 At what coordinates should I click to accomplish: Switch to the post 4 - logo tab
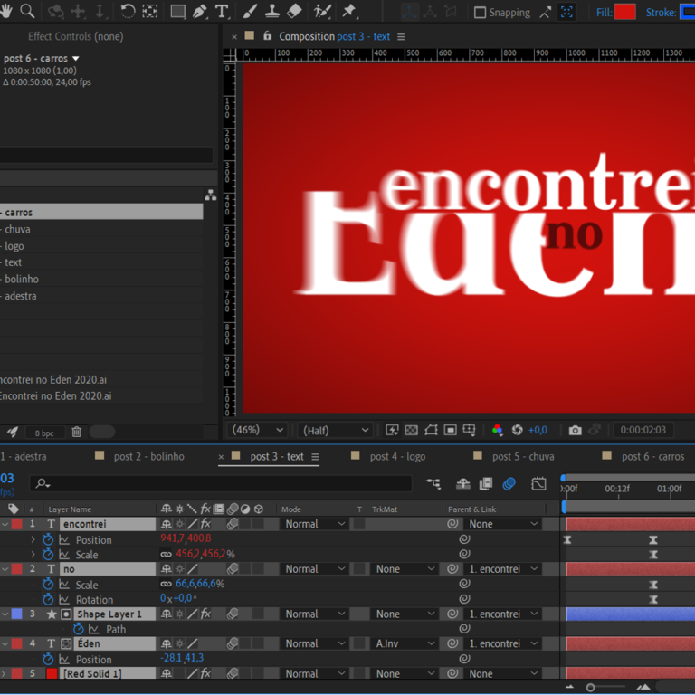click(x=397, y=457)
